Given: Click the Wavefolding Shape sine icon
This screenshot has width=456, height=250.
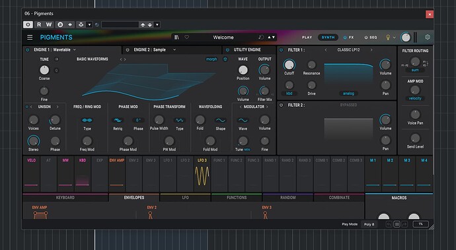Looking at the screenshot, I should click(x=221, y=120).
